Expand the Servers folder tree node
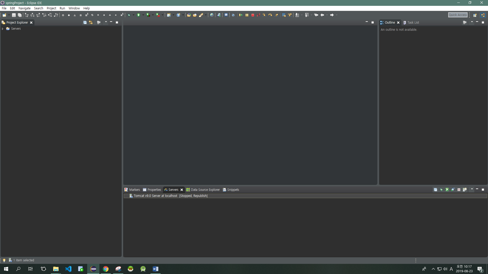Viewport: 488px width, 274px height. (x=3, y=29)
